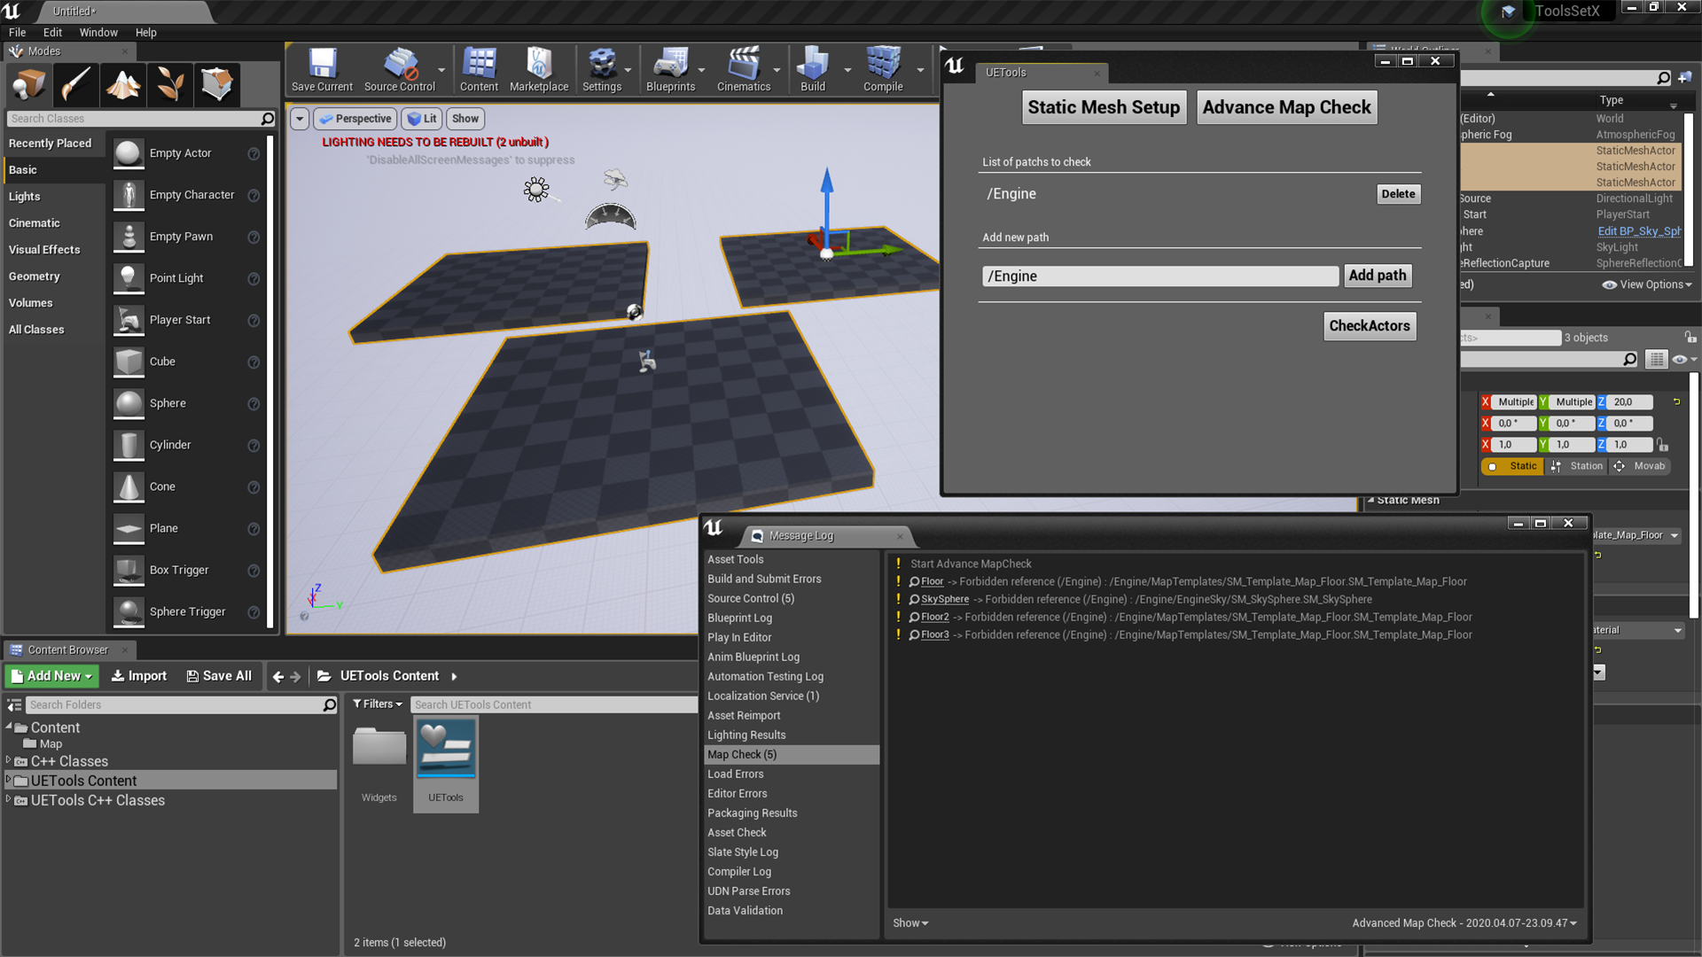Viewport: 1702px width, 957px height.
Task: Click the Z location value field showing 20.0
Action: pyautogui.click(x=1631, y=401)
